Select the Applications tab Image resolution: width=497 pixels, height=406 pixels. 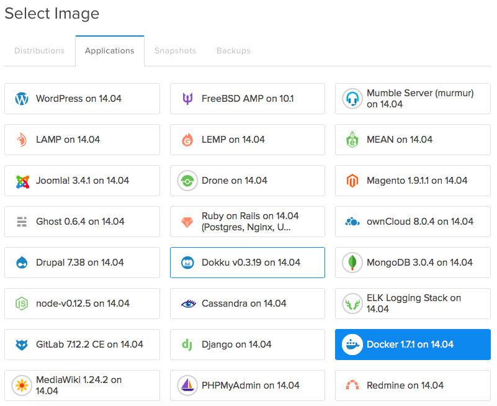click(x=110, y=51)
